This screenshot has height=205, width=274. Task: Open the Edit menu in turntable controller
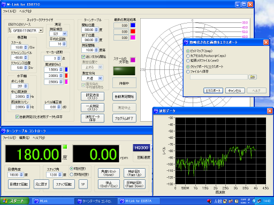point(24,138)
